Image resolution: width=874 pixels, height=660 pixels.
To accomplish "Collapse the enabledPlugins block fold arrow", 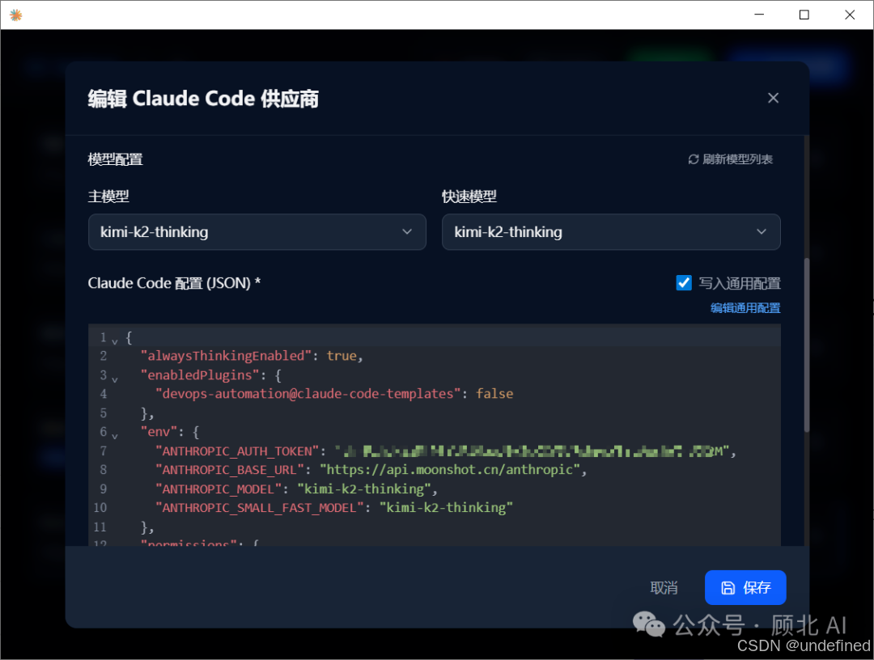I will [x=115, y=379].
